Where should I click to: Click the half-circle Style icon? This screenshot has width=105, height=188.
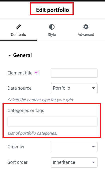[x=52, y=27]
